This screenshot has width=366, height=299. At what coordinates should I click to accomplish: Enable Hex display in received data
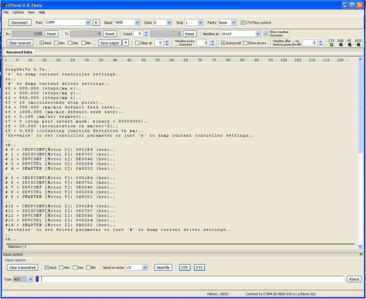56,43
